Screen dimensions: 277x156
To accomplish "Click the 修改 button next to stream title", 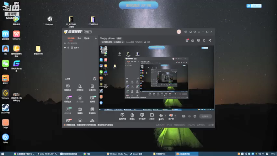I will click(119, 38).
